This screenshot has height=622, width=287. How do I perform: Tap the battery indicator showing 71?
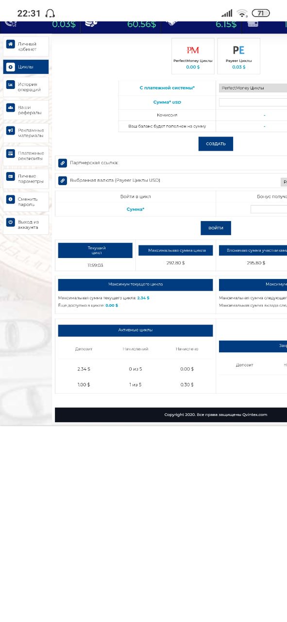point(261,13)
